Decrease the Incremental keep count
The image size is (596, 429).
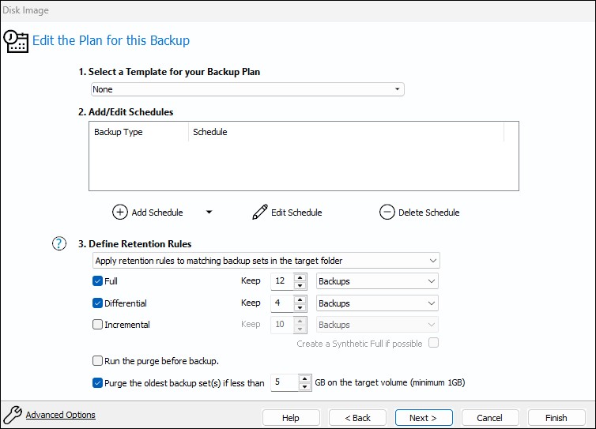[x=300, y=329]
